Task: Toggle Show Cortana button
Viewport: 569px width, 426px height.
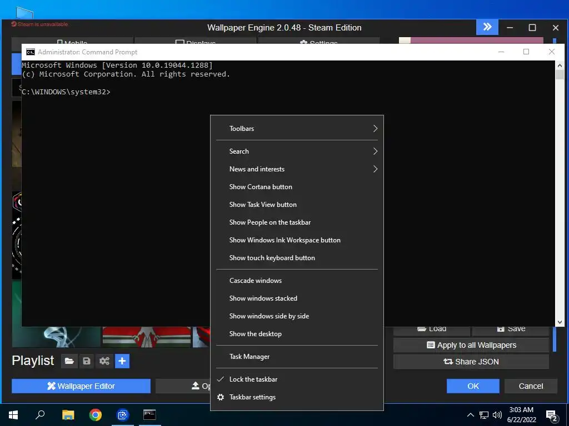Action: click(x=297, y=187)
